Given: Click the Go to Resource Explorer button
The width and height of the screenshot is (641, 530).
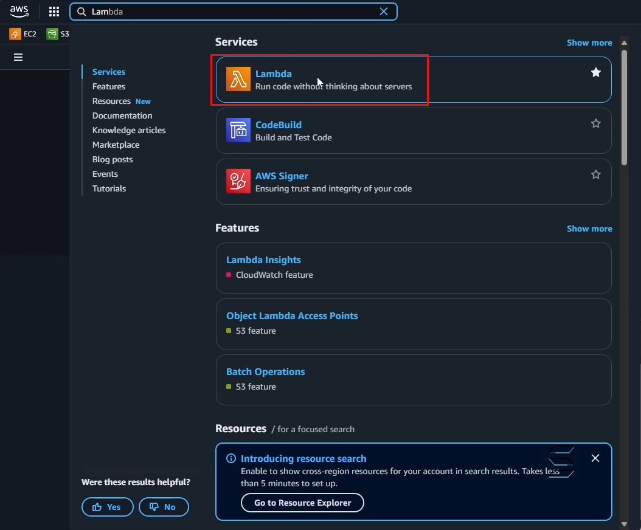Looking at the screenshot, I should tap(302, 503).
